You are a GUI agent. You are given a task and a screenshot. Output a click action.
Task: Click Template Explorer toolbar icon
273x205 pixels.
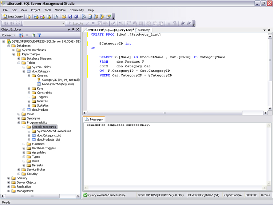coord(102,16)
